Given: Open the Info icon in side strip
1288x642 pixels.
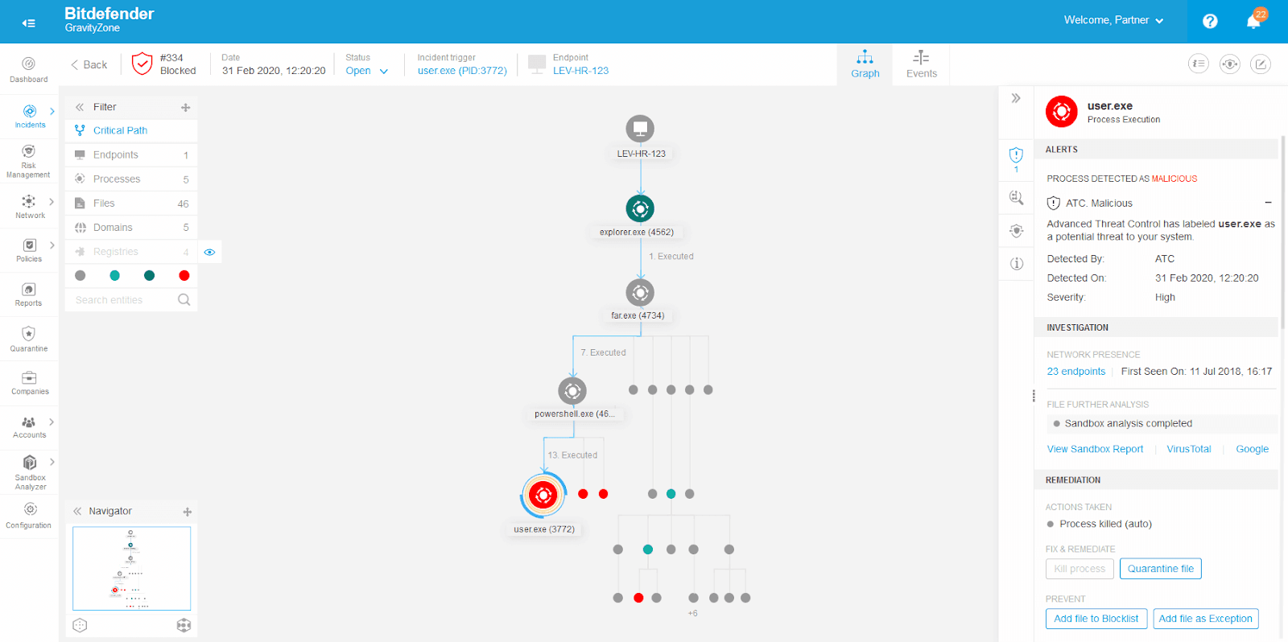Looking at the screenshot, I should tap(1016, 264).
